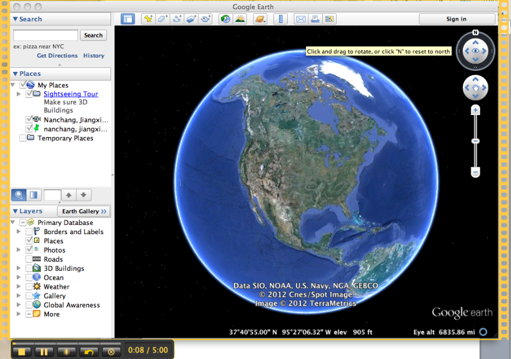
Task: Check the Temporary Places checkbox
Action: (23, 138)
